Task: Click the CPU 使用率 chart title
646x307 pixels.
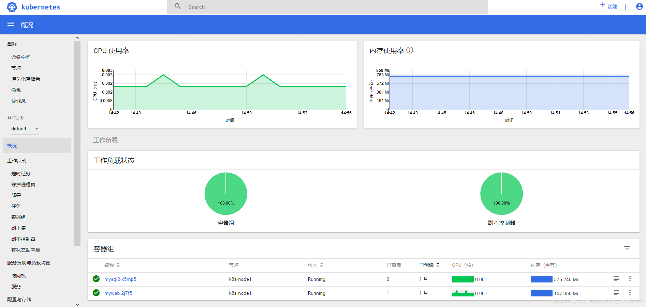Action: 111,51
